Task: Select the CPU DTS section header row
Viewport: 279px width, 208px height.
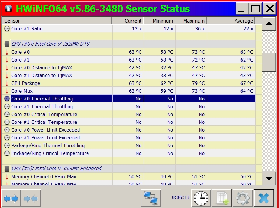Action: (x=129, y=44)
